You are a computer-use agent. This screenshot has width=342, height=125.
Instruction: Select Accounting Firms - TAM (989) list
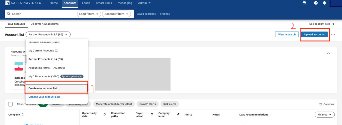(x=57, y=68)
